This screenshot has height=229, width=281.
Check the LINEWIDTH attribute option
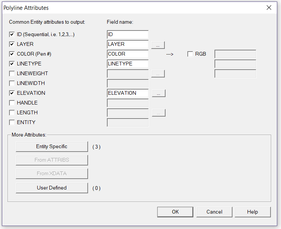pyautogui.click(x=12, y=83)
